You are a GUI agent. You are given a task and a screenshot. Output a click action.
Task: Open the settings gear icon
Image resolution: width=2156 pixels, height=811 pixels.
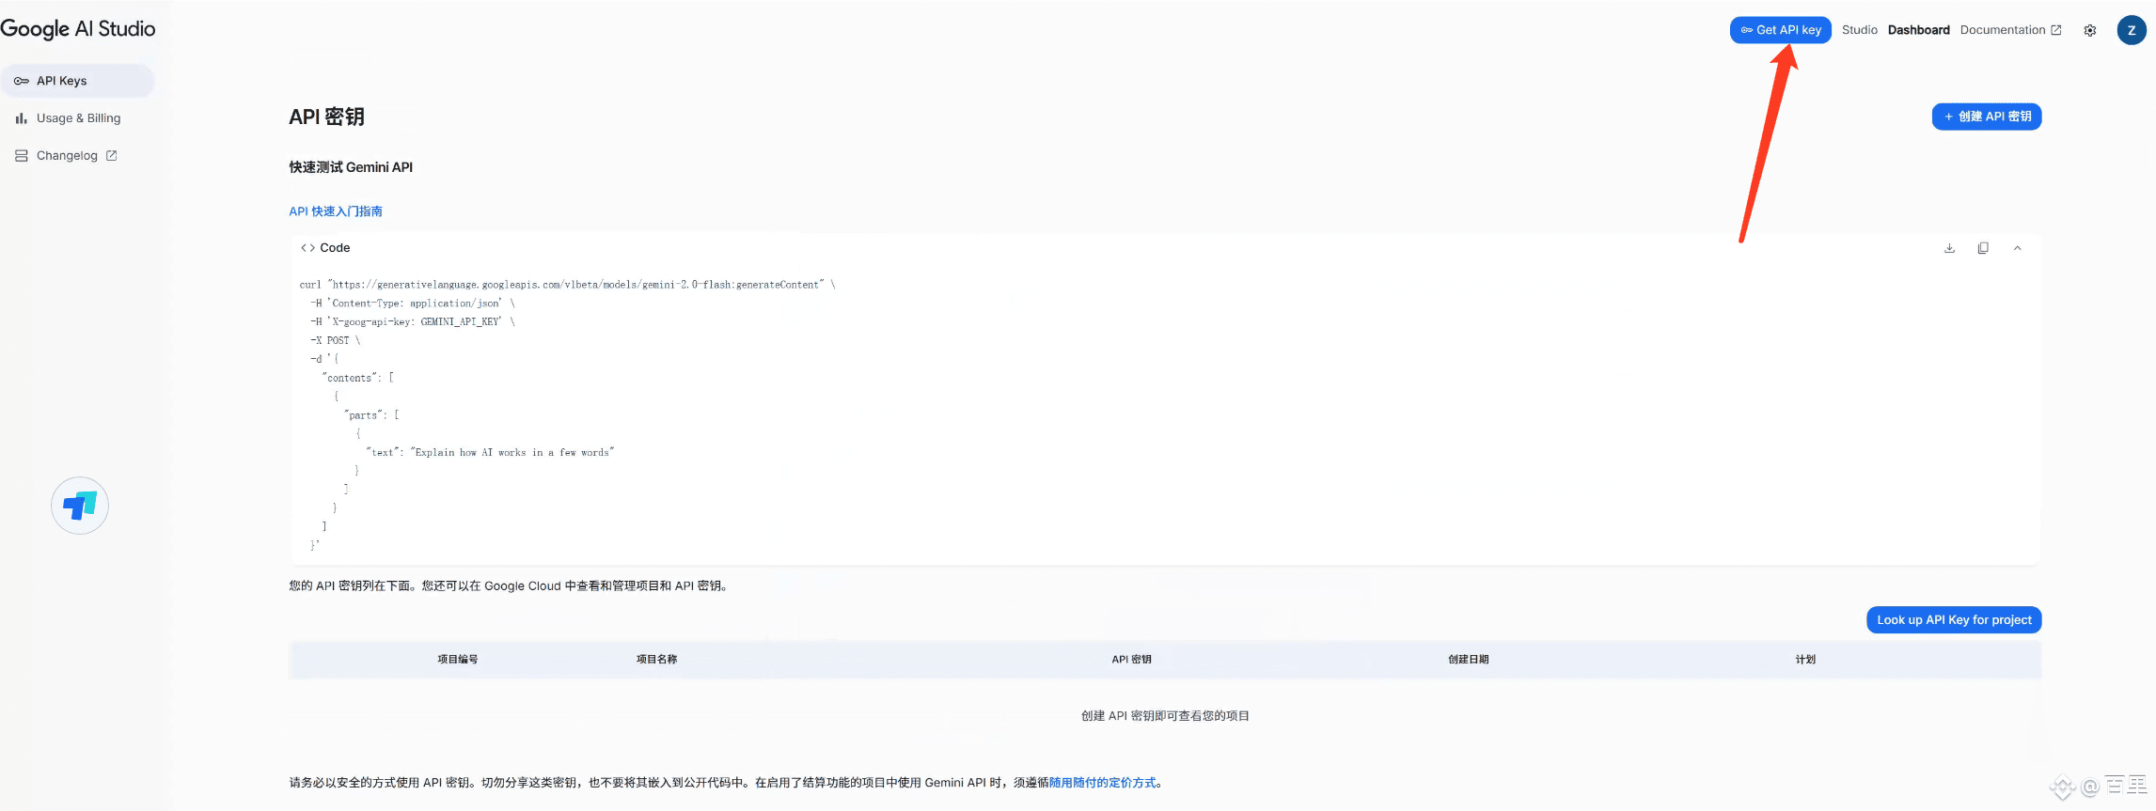click(2089, 30)
